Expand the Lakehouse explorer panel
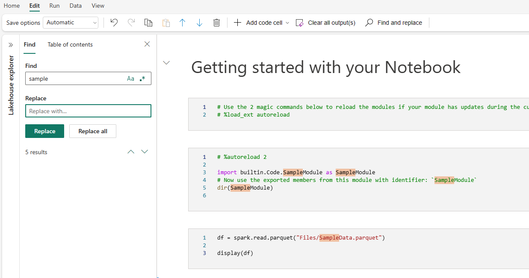The height and width of the screenshot is (278, 529). point(11,44)
